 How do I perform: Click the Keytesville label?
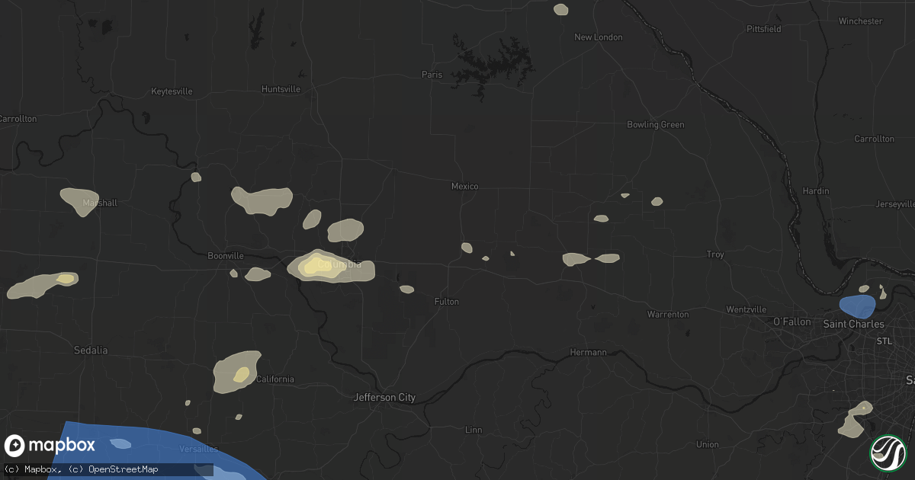(172, 91)
